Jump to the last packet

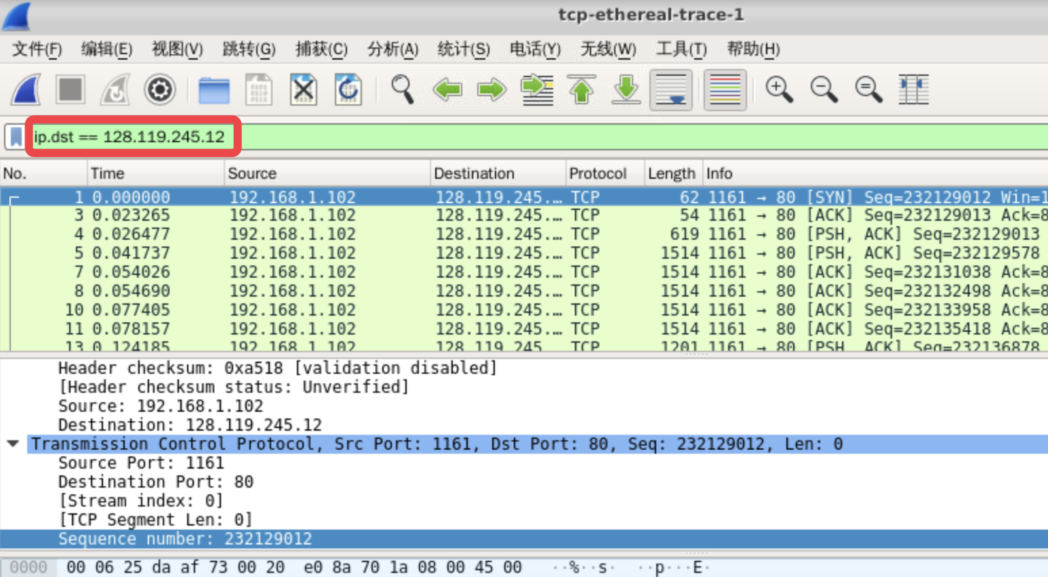626,89
